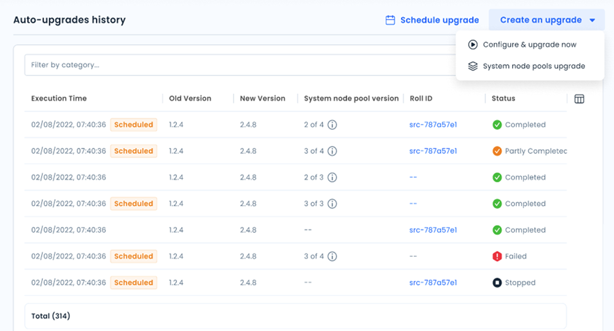This screenshot has height=331, width=614.
Task: Click the Scheduled badge in the Failed row
Action: tap(133, 257)
